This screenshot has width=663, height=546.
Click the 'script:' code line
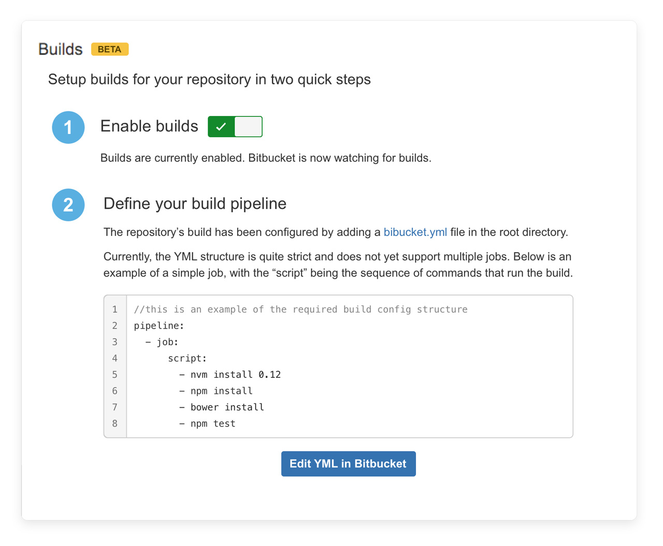[188, 358]
